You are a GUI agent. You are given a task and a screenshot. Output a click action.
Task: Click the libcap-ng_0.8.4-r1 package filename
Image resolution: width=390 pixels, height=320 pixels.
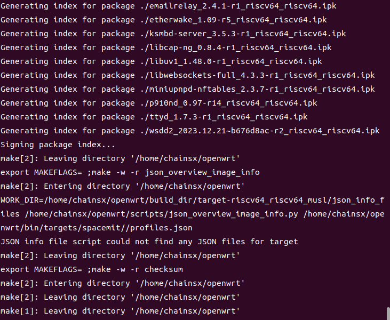coord(236,48)
